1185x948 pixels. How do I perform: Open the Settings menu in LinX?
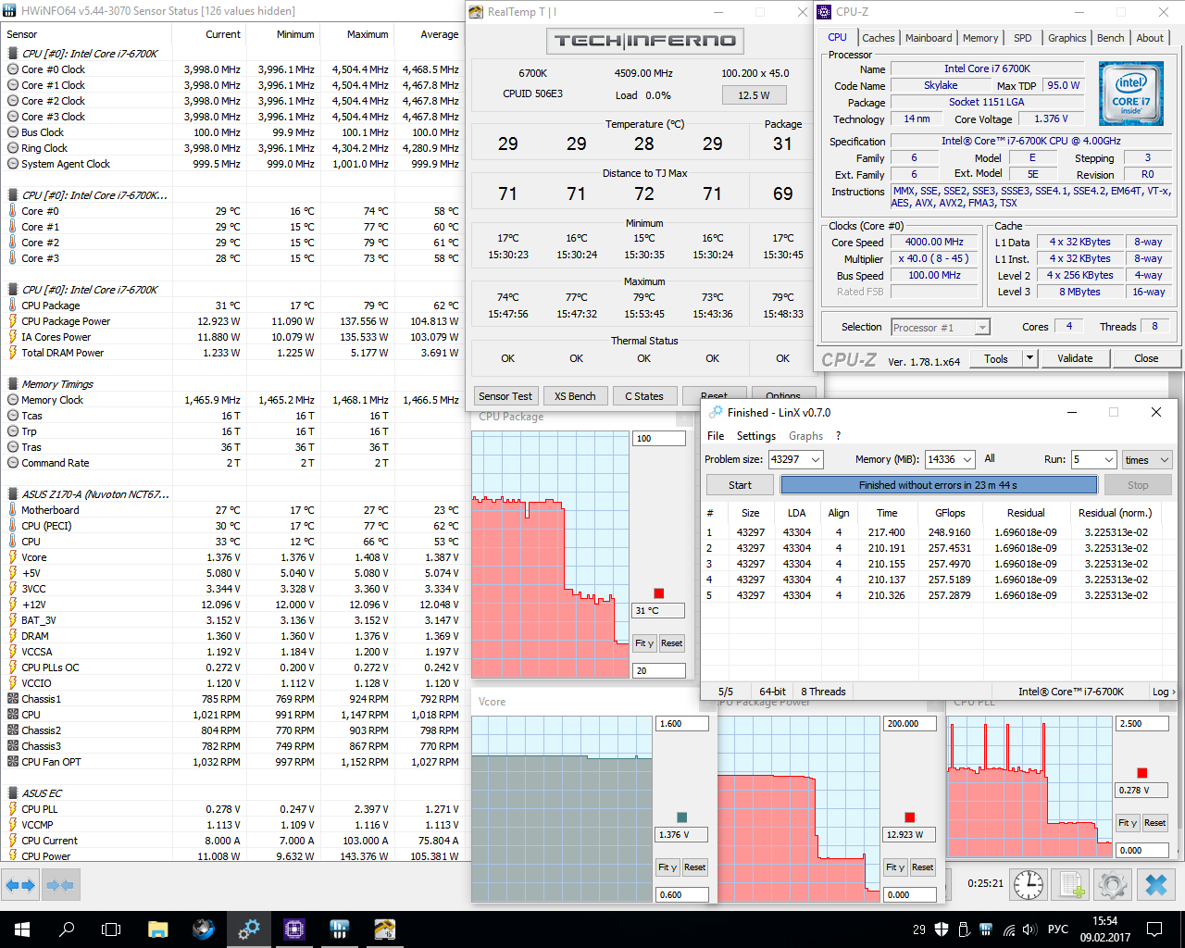pyautogui.click(x=756, y=436)
